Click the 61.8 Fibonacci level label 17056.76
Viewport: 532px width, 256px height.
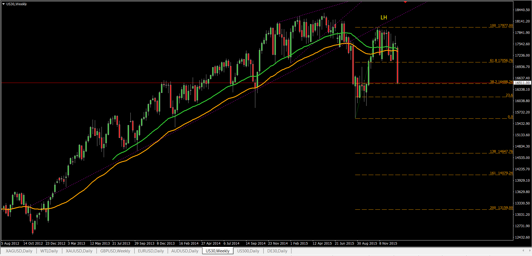coord(501,60)
